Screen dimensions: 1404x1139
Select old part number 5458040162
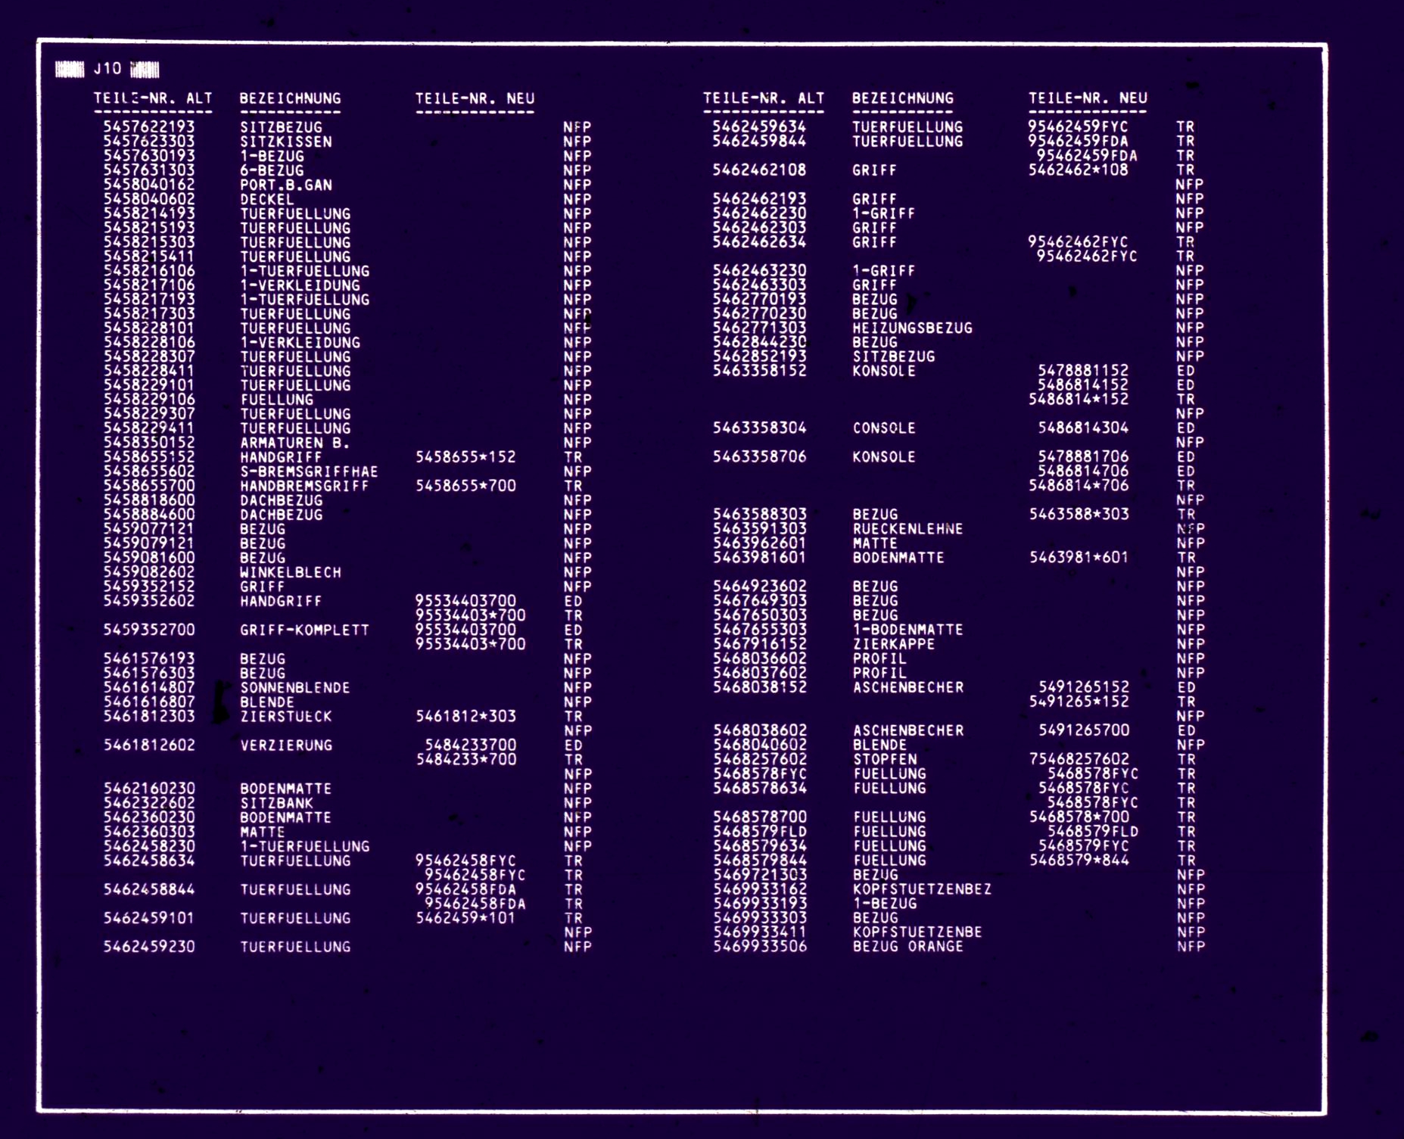coord(149,185)
